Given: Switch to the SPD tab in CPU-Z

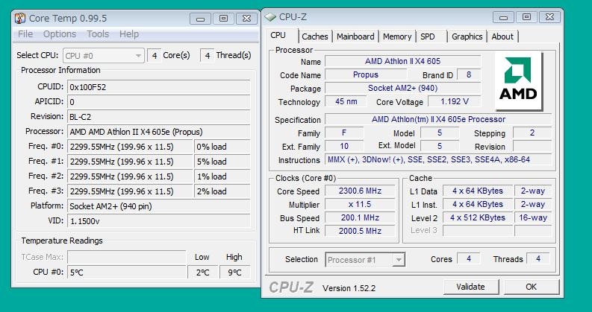Looking at the screenshot, I should pyautogui.click(x=427, y=36).
